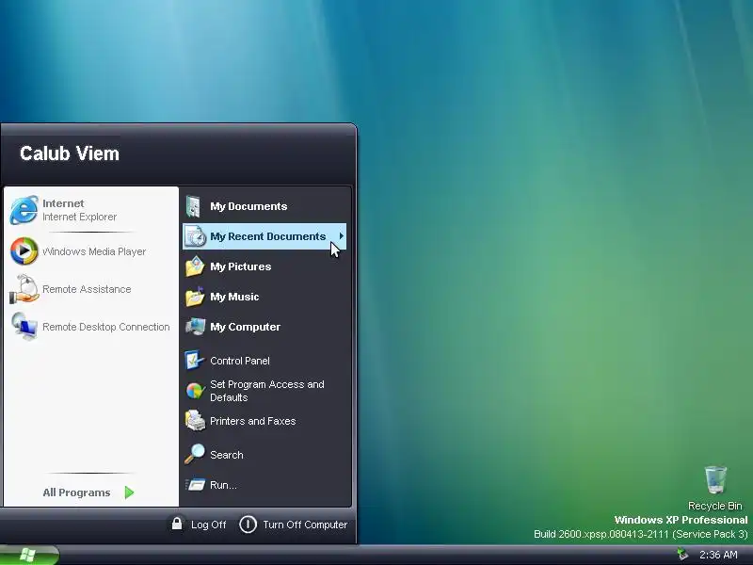Expand the My Recent Documents submenu arrow

341,236
